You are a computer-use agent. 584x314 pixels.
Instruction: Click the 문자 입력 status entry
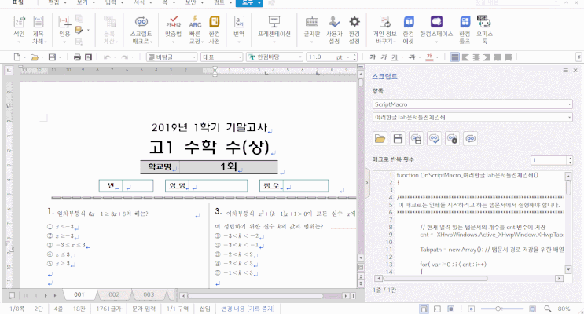click(143, 309)
